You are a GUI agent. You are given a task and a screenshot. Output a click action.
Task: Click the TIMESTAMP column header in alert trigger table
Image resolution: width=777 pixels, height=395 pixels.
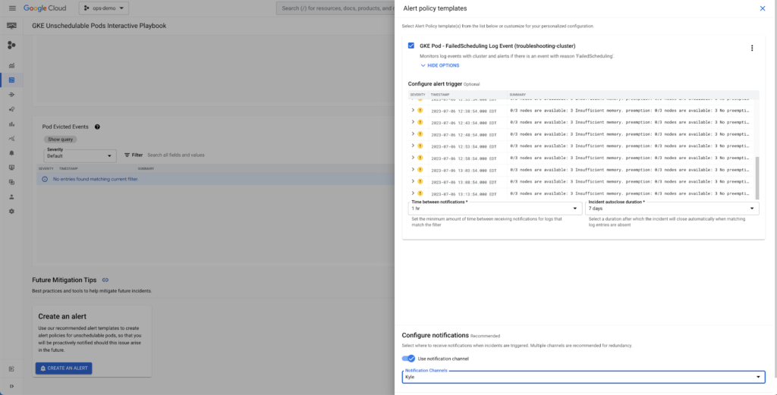(439, 94)
